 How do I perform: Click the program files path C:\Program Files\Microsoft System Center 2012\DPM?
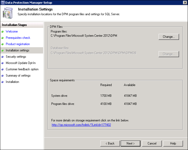tap(84, 36)
